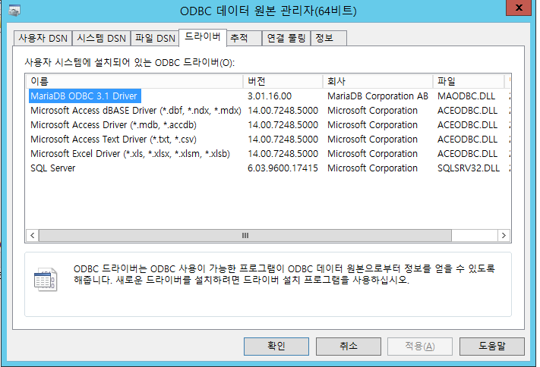Image resolution: width=540 pixels, height=367 pixels.
Task: Sort drivers by 파일 column header
Action: 469,82
